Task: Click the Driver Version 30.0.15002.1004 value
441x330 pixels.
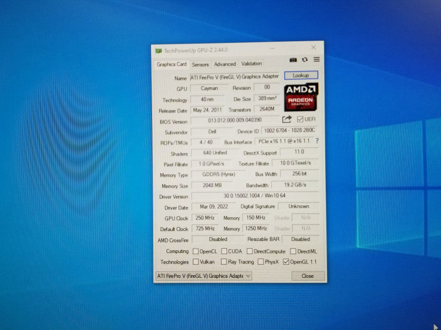Action: [x=255, y=196]
